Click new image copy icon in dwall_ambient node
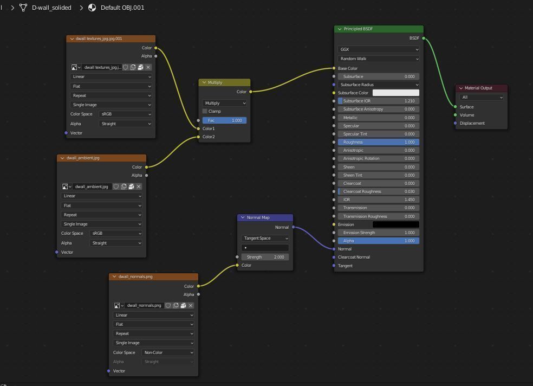The height and width of the screenshot is (386, 533). (x=123, y=186)
